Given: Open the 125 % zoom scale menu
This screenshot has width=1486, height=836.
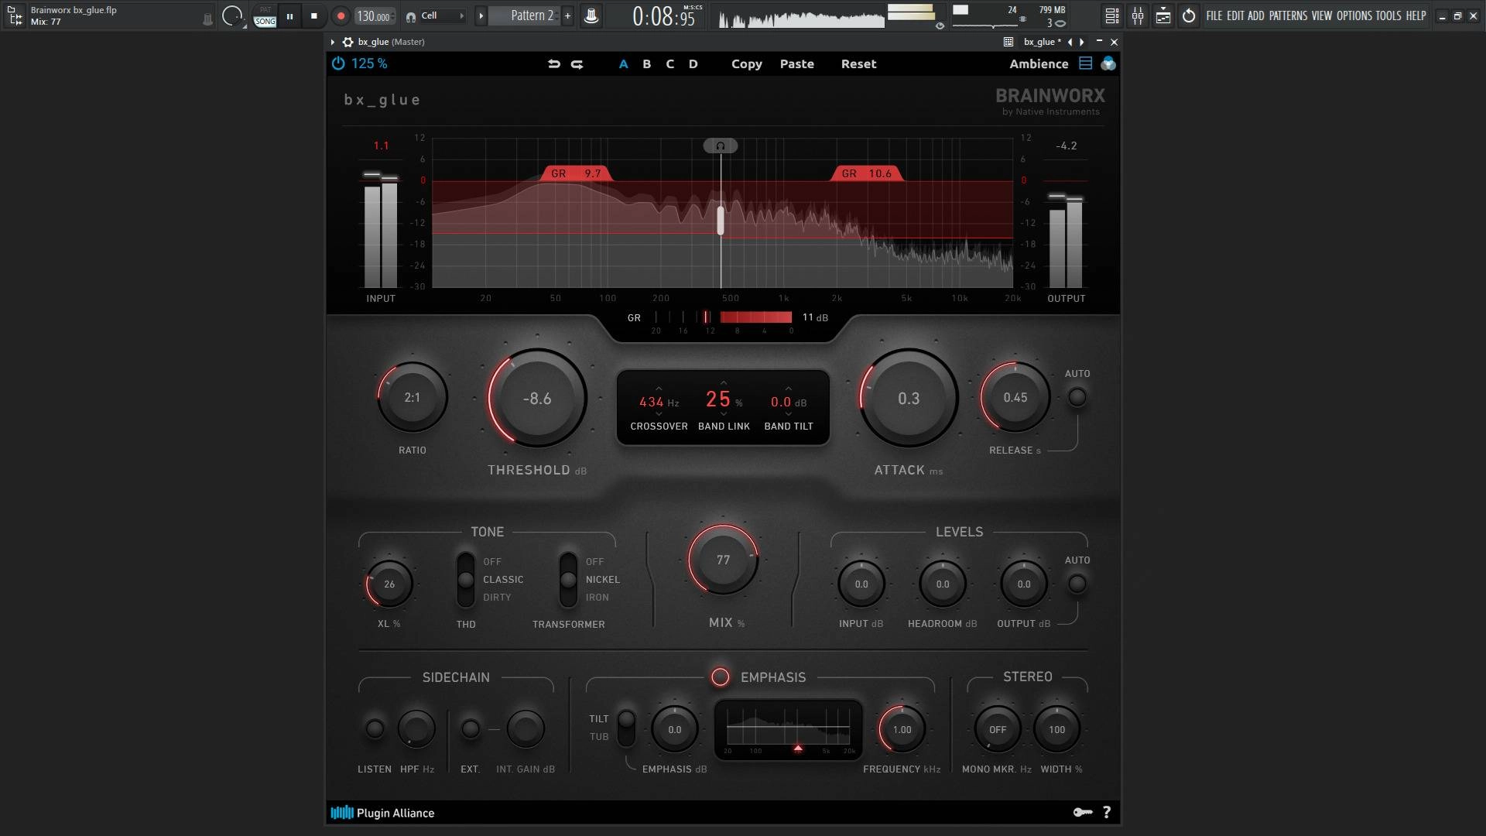Looking at the screenshot, I should click(369, 63).
